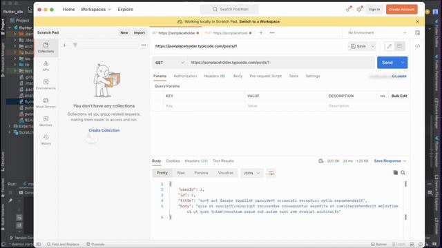442x248 pixels.
Task: Click the New button in Scratch Pad
Action: click(124, 32)
